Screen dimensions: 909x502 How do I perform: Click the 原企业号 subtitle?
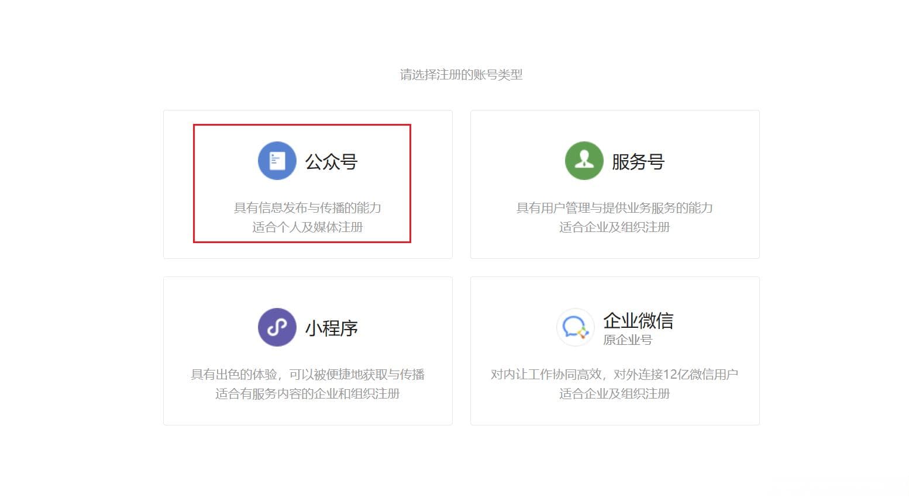(x=628, y=340)
